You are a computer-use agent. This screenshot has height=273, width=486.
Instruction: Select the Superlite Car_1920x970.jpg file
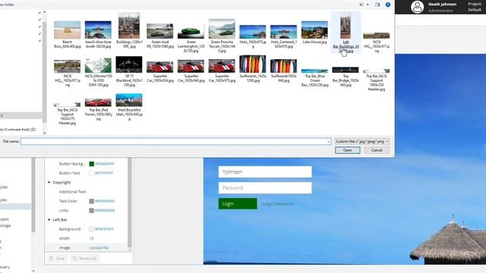tap(222, 71)
